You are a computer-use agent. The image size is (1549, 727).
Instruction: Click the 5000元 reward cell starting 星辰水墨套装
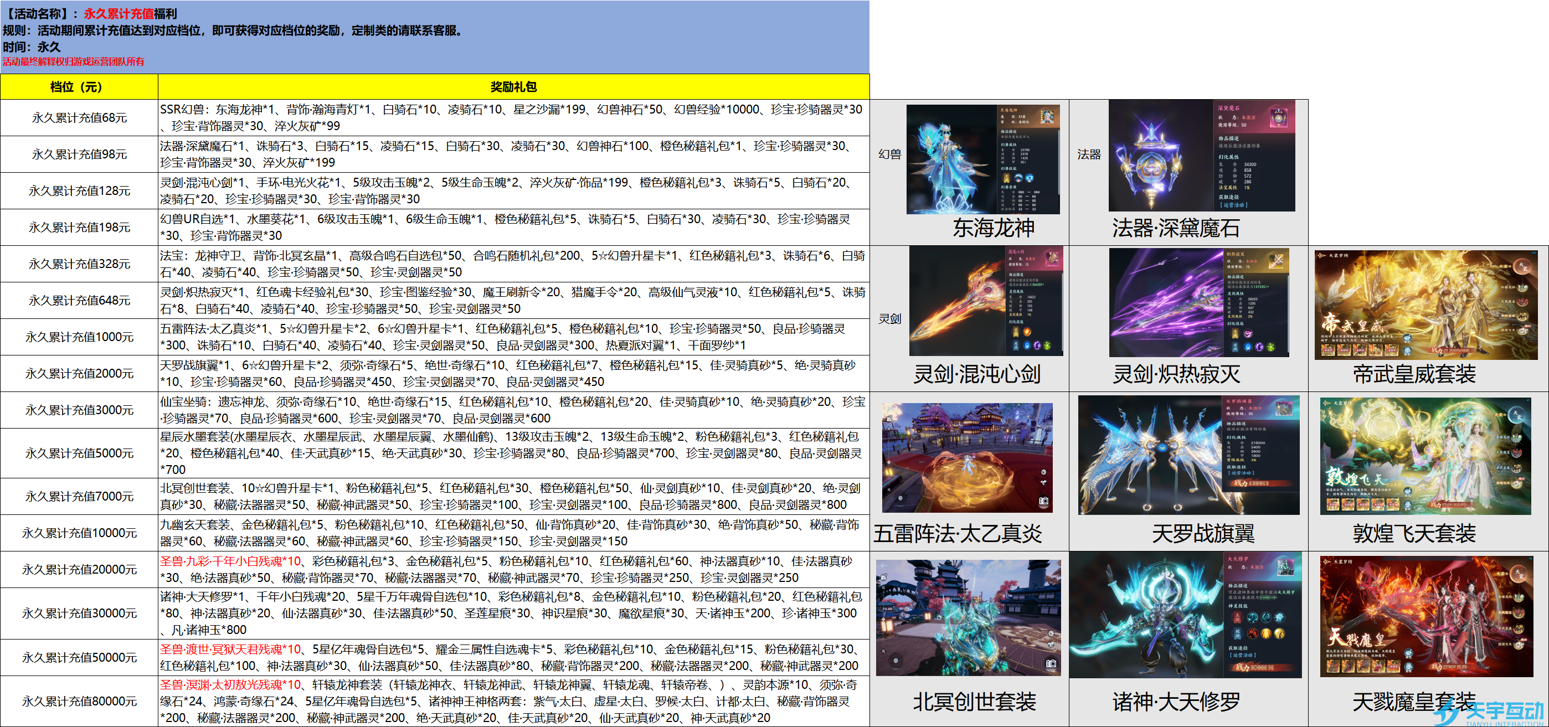pyautogui.click(x=513, y=453)
